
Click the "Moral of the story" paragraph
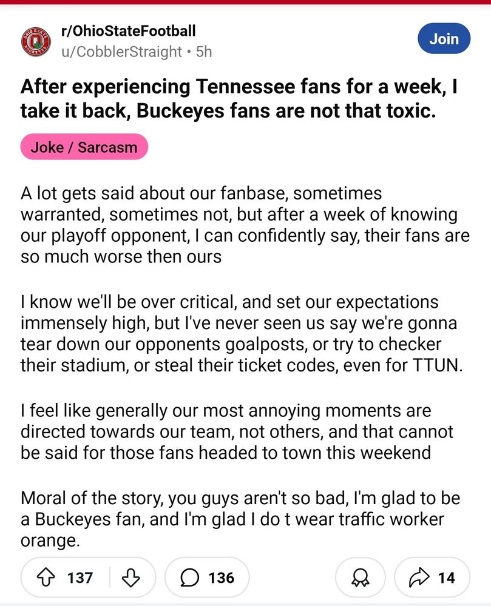(x=240, y=519)
